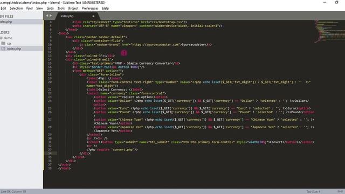Click 'Select an option' text on line 23
This screenshot has width=345, height=194.
point(138,97)
